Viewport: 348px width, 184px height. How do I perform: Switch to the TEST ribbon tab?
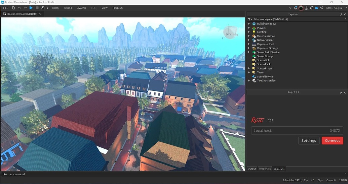click(94, 8)
